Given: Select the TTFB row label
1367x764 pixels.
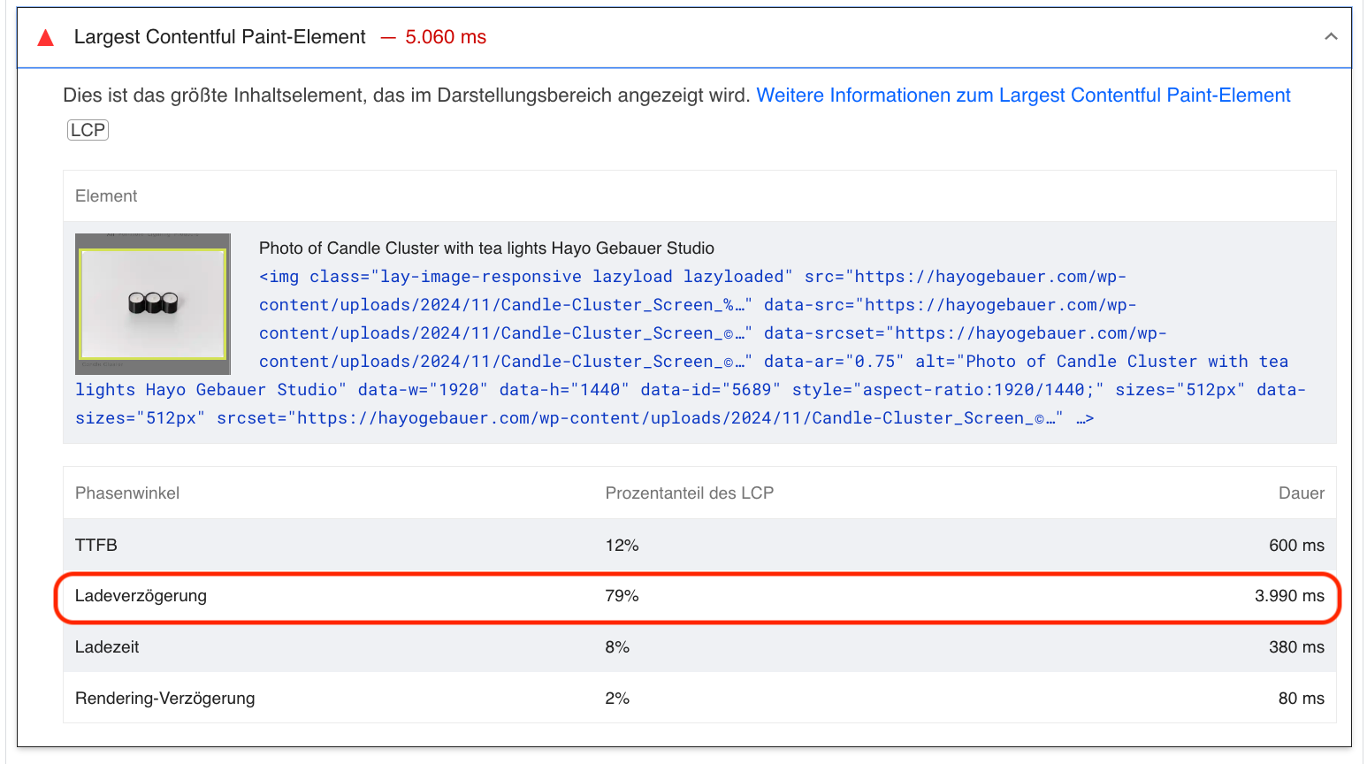Looking at the screenshot, I should [x=96, y=546].
